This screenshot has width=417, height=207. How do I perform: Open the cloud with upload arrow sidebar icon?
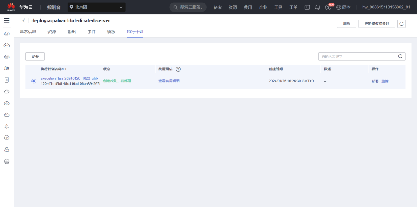click(x=7, y=103)
